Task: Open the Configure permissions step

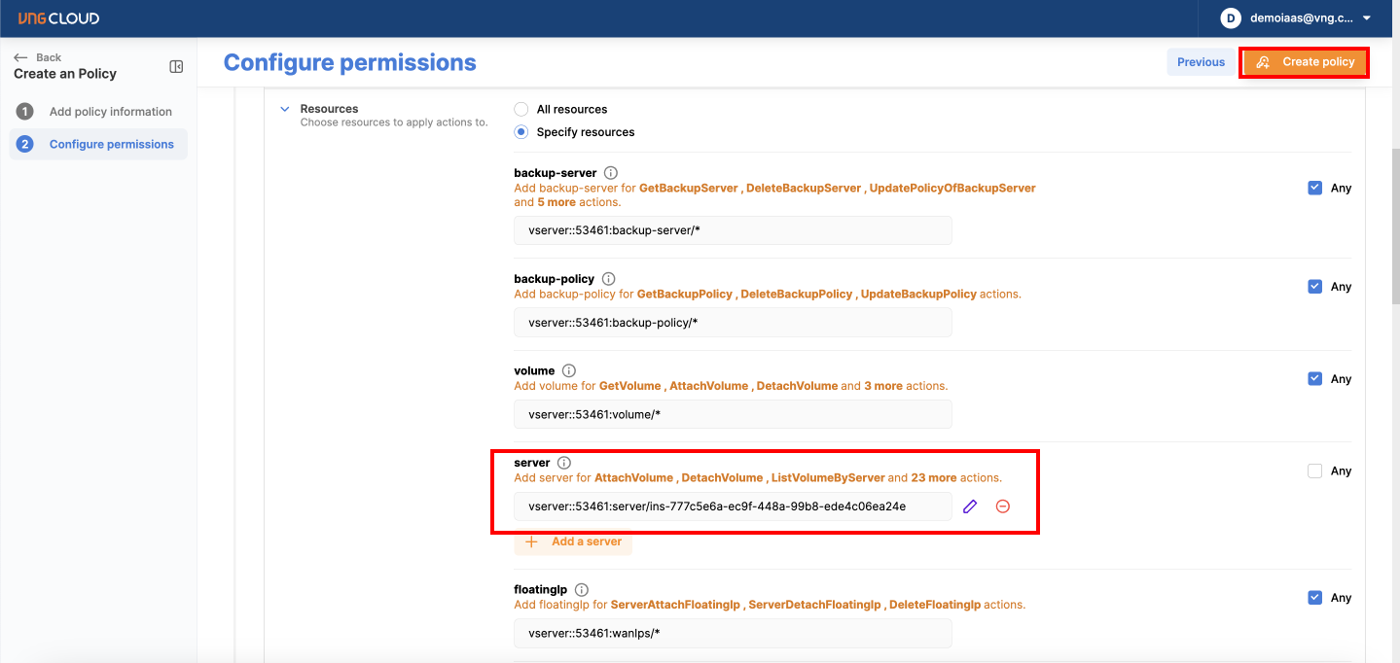Action: 111,145
